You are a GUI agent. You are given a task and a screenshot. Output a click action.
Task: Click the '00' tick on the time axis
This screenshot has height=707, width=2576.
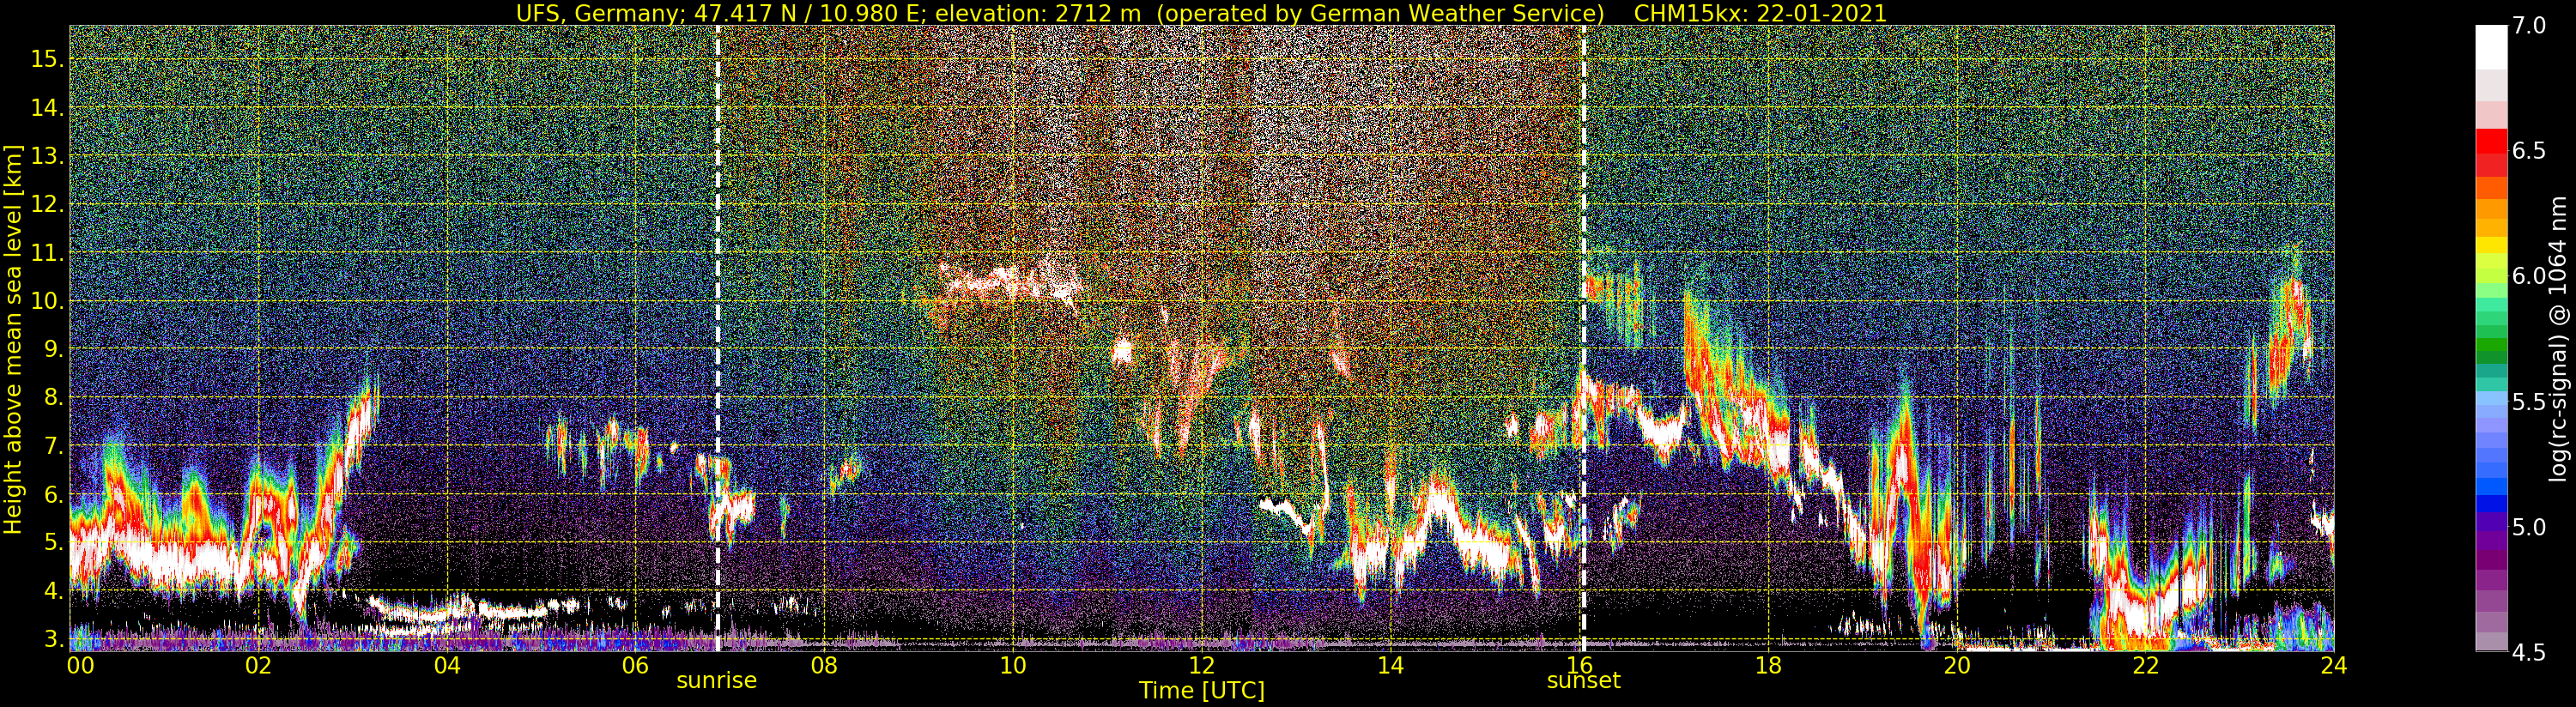tap(79, 665)
